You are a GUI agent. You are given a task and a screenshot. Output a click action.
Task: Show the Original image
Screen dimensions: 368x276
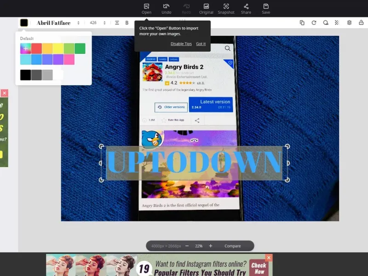(x=206, y=9)
